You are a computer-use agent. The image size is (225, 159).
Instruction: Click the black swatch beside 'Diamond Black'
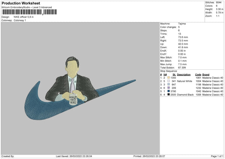(168, 94)
